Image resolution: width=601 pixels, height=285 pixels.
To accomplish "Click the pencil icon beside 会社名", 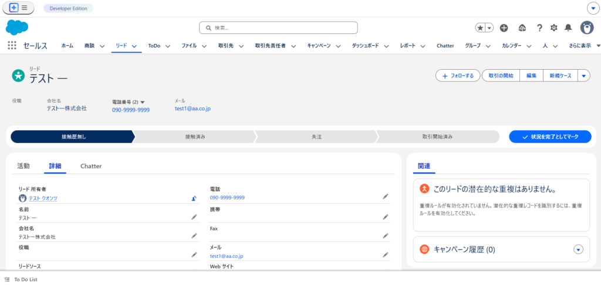I will pyautogui.click(x=194, y=236).
